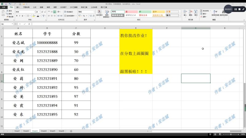The width and height of the screenshot is (246, 138).
Task: Add a new worksheet with the plus button
Action: [x=71, y=131]
